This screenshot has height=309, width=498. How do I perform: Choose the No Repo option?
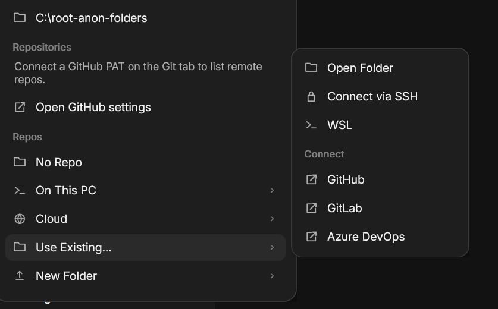(145, 162)
